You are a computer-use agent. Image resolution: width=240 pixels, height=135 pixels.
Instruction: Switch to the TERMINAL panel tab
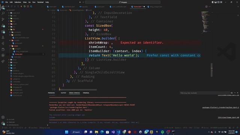[86, 93]
